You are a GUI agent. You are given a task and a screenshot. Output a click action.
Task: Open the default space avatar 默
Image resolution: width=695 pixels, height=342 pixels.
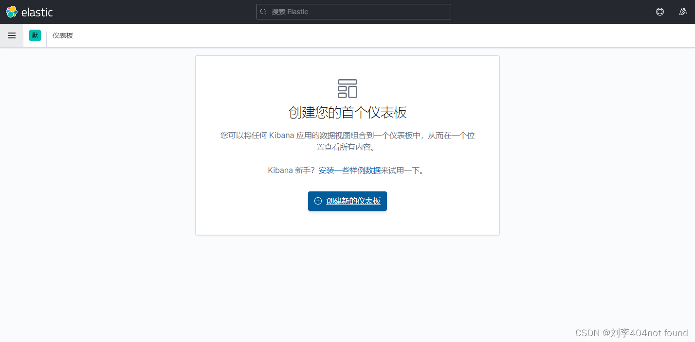point(35,35)
